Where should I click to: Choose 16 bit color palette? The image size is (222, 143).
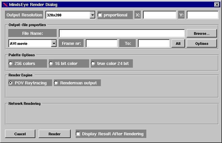(x=51, y=64)
